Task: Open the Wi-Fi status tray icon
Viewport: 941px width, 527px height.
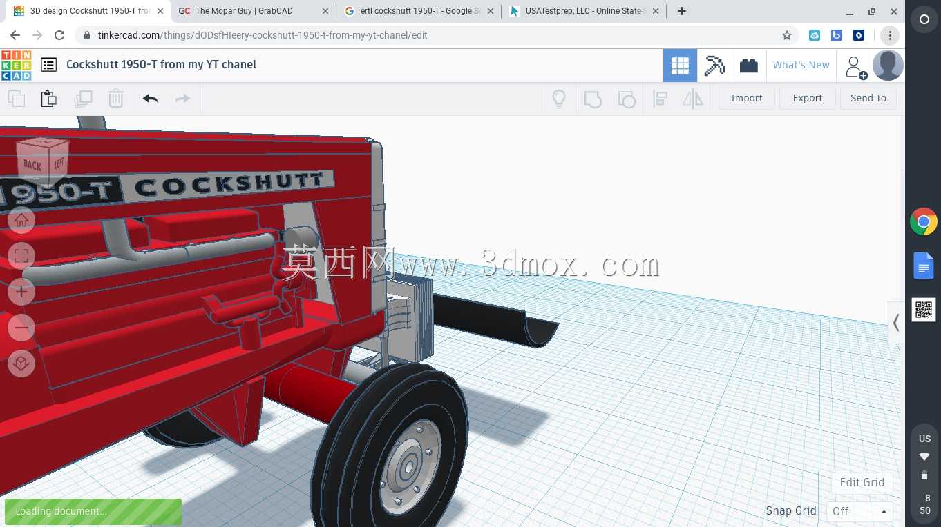Action: [x=924, y=457]
